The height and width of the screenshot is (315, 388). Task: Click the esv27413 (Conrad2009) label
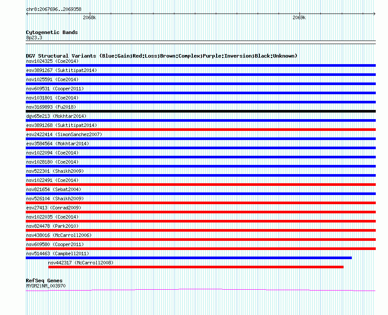coord(54,208)
